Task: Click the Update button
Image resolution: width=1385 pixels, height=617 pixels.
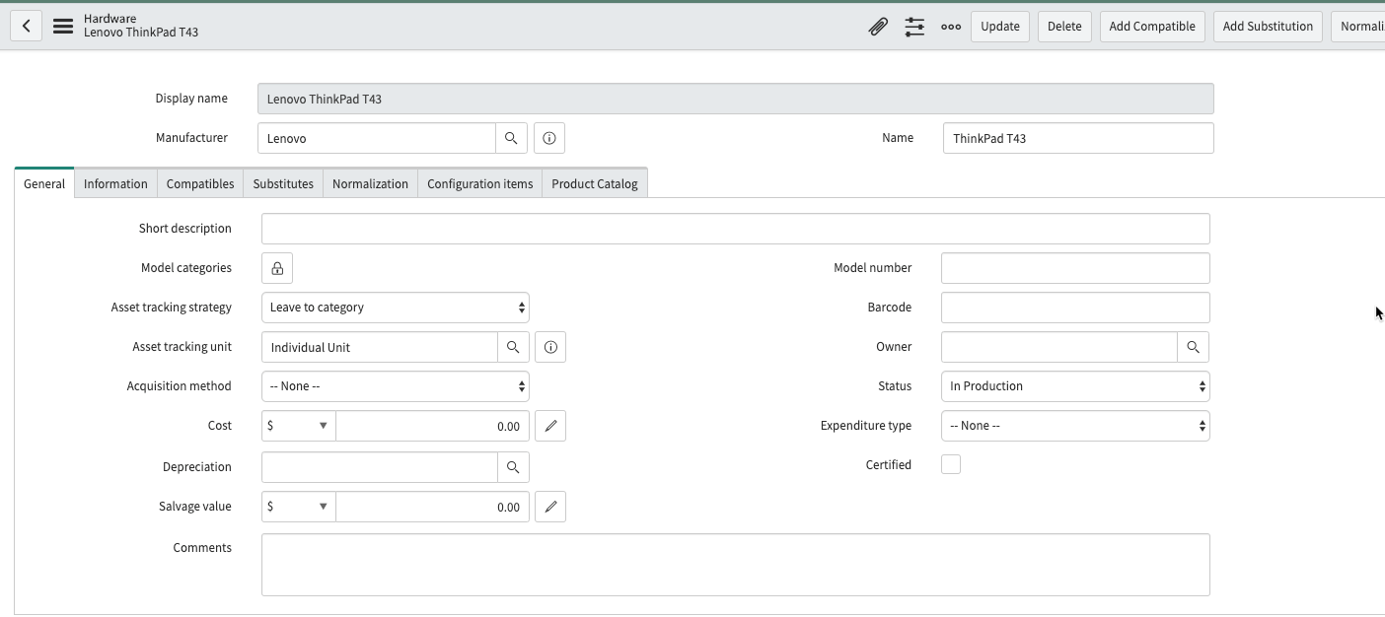Action: 1000,27
